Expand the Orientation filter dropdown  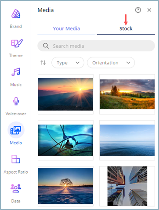click(x=111, y=63)
